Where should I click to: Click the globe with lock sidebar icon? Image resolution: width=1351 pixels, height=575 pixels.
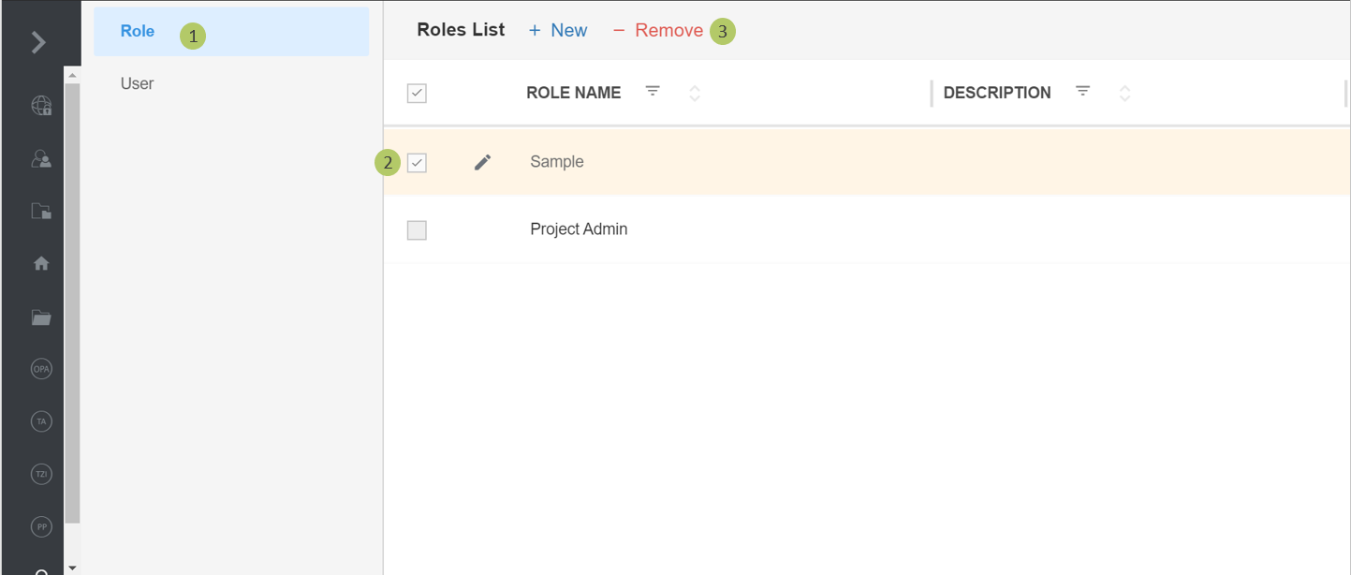point(41,106)
